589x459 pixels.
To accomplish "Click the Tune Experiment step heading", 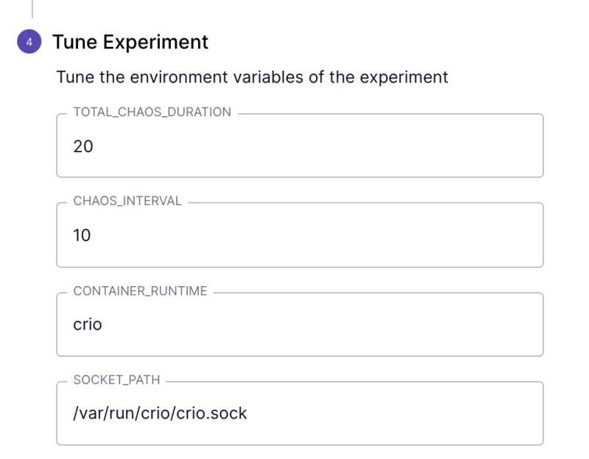I will point(130,42).
